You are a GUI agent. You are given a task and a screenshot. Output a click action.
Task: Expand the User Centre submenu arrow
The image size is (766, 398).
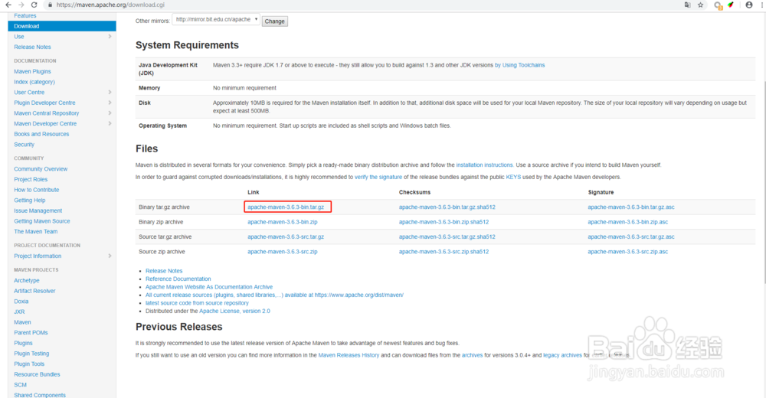(x=110, y=93)
